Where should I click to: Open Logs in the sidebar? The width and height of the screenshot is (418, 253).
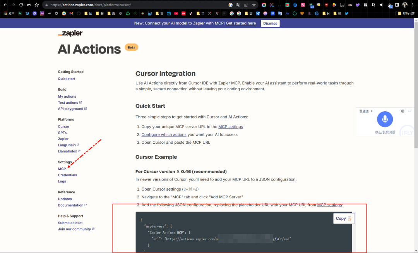click(x=62, y=181)
